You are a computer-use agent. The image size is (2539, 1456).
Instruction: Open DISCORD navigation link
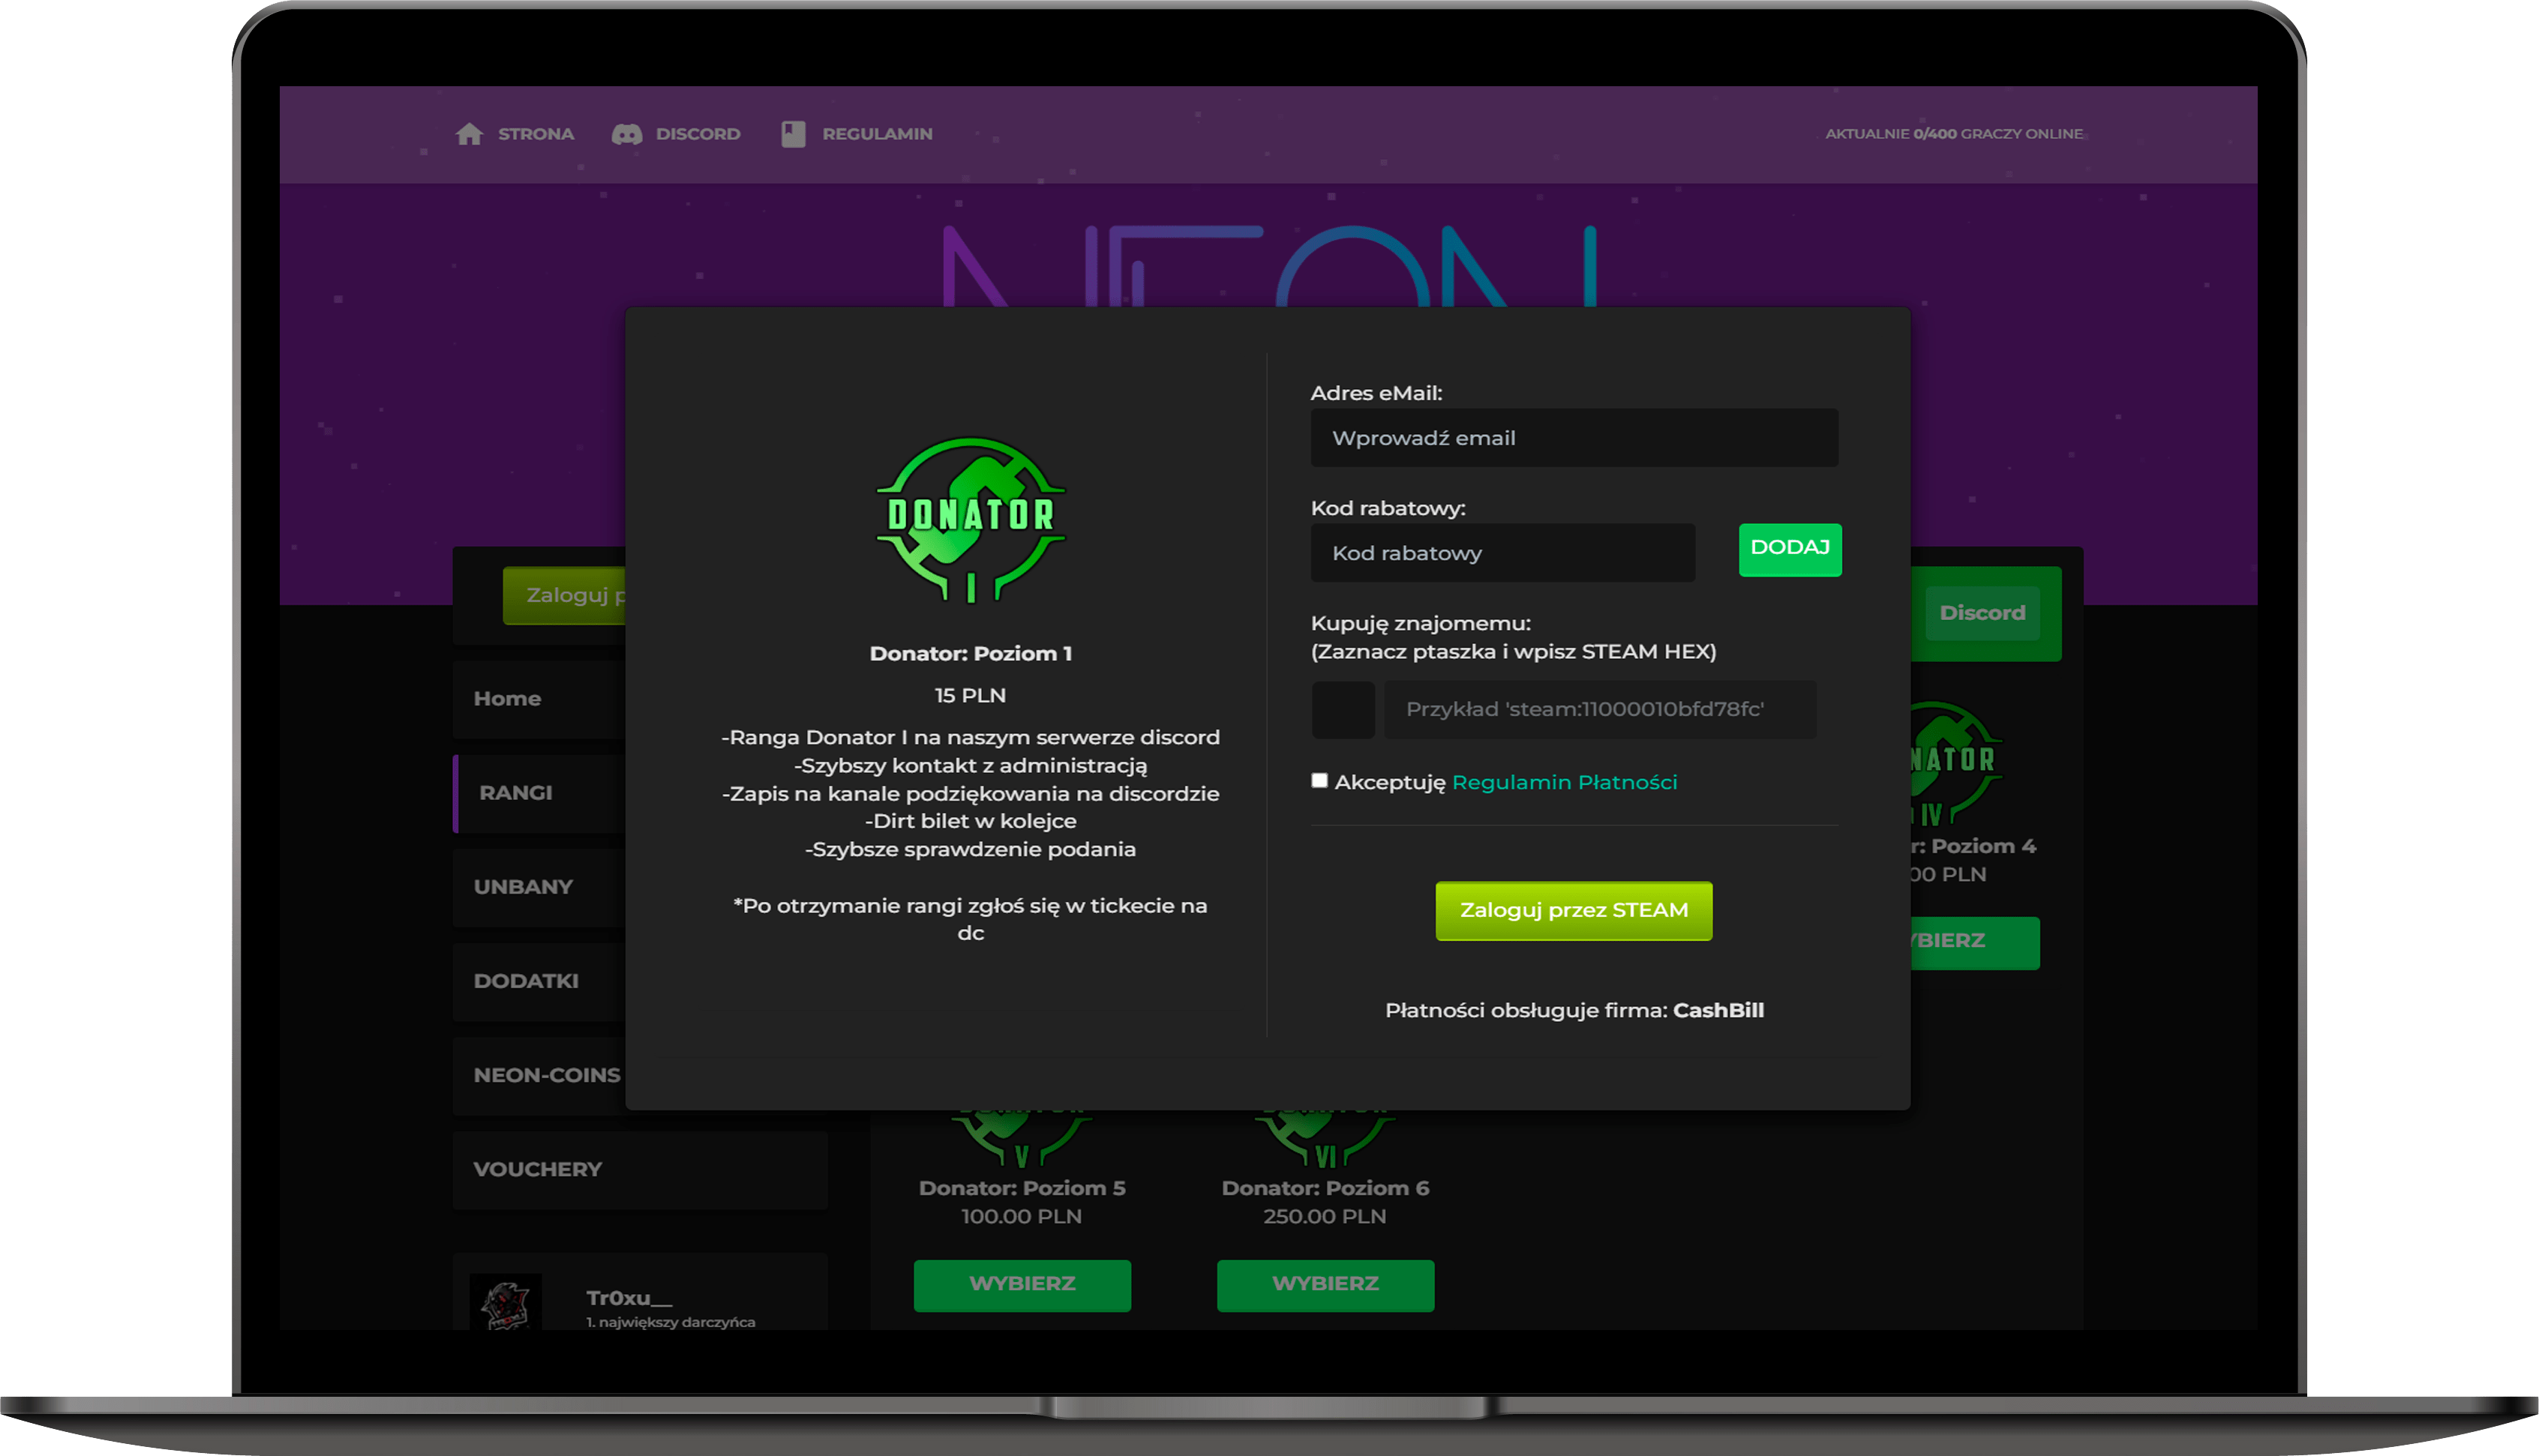pyautogui.click(x=698, y=134)
